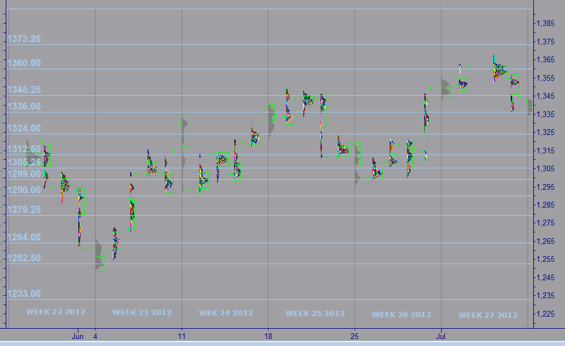Image resolution: width=565 pixels, height=346 pixels.
Task: Select the WEEK 27 2012 label
Action: 488,315
